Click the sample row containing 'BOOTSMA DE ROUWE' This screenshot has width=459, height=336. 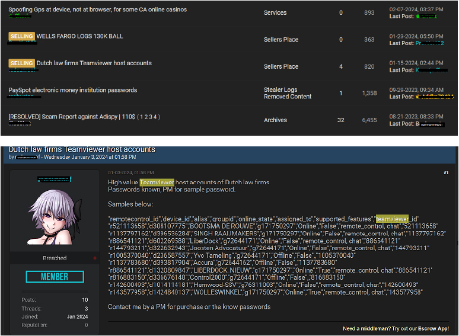(x=273, y=226)
